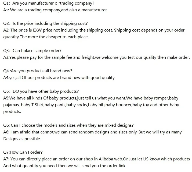Click the A6 random designs answer line
Image resolution: width=192 pixels, height=172 pixels.
pos(92,132)
